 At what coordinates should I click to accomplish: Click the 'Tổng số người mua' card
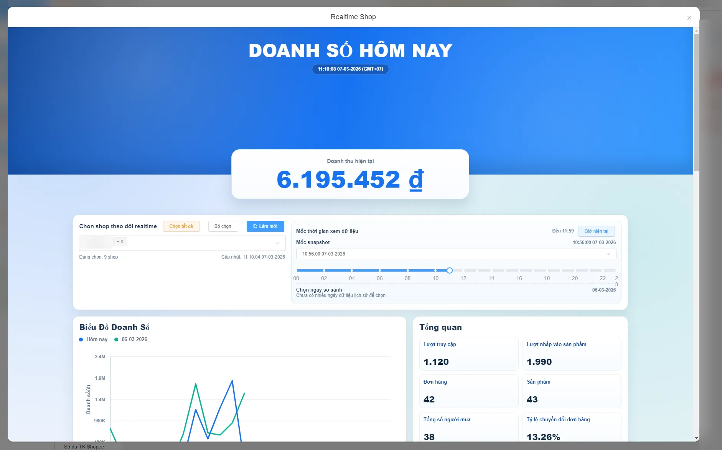tap(469, 427)
